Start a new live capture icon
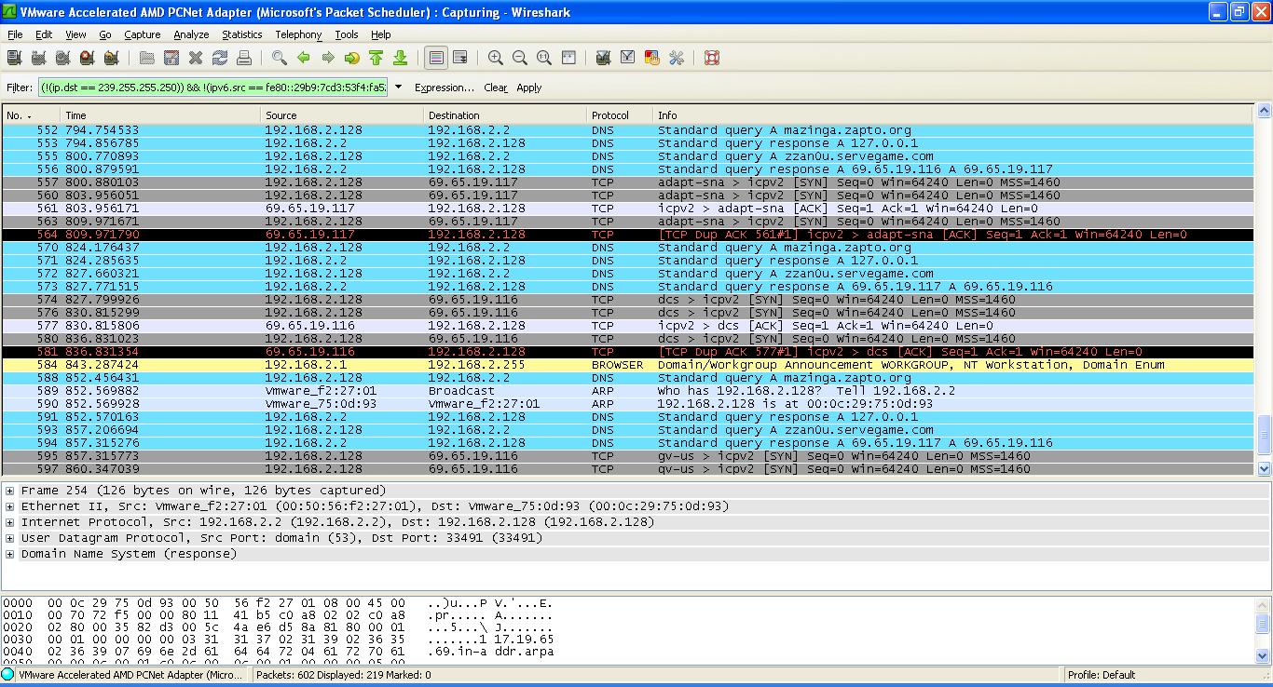The width and height of the screenshot is (1273, 687). (62, 58)
